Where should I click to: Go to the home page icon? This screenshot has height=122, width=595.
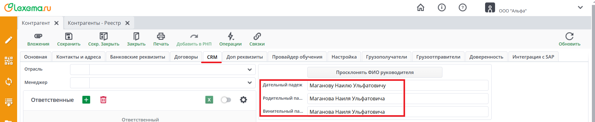point(421,7)
